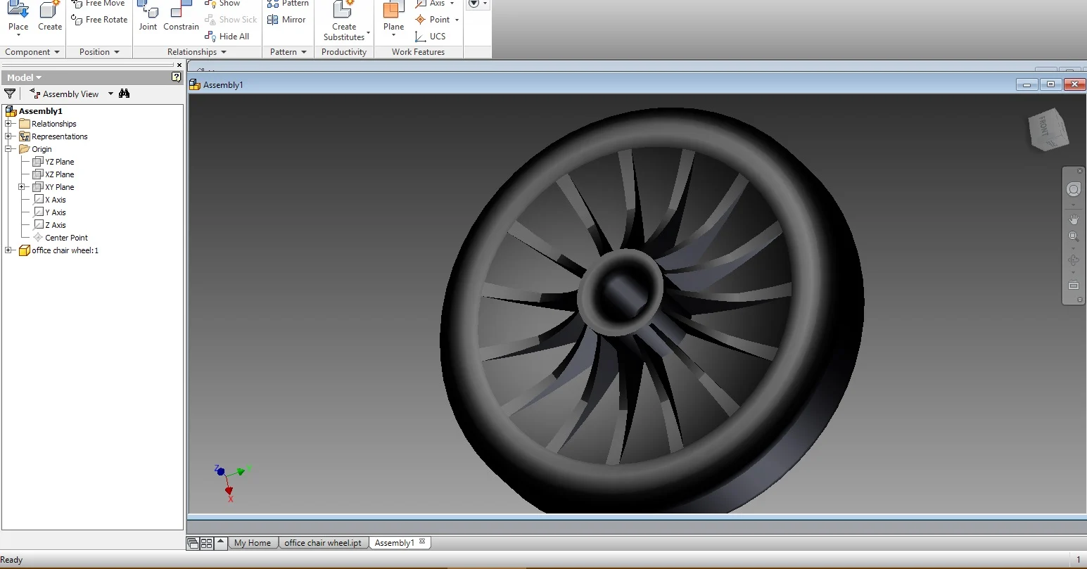The image size is (1087, 569).
Task: Expand the XY Plane node
Action: pos(21,187)
